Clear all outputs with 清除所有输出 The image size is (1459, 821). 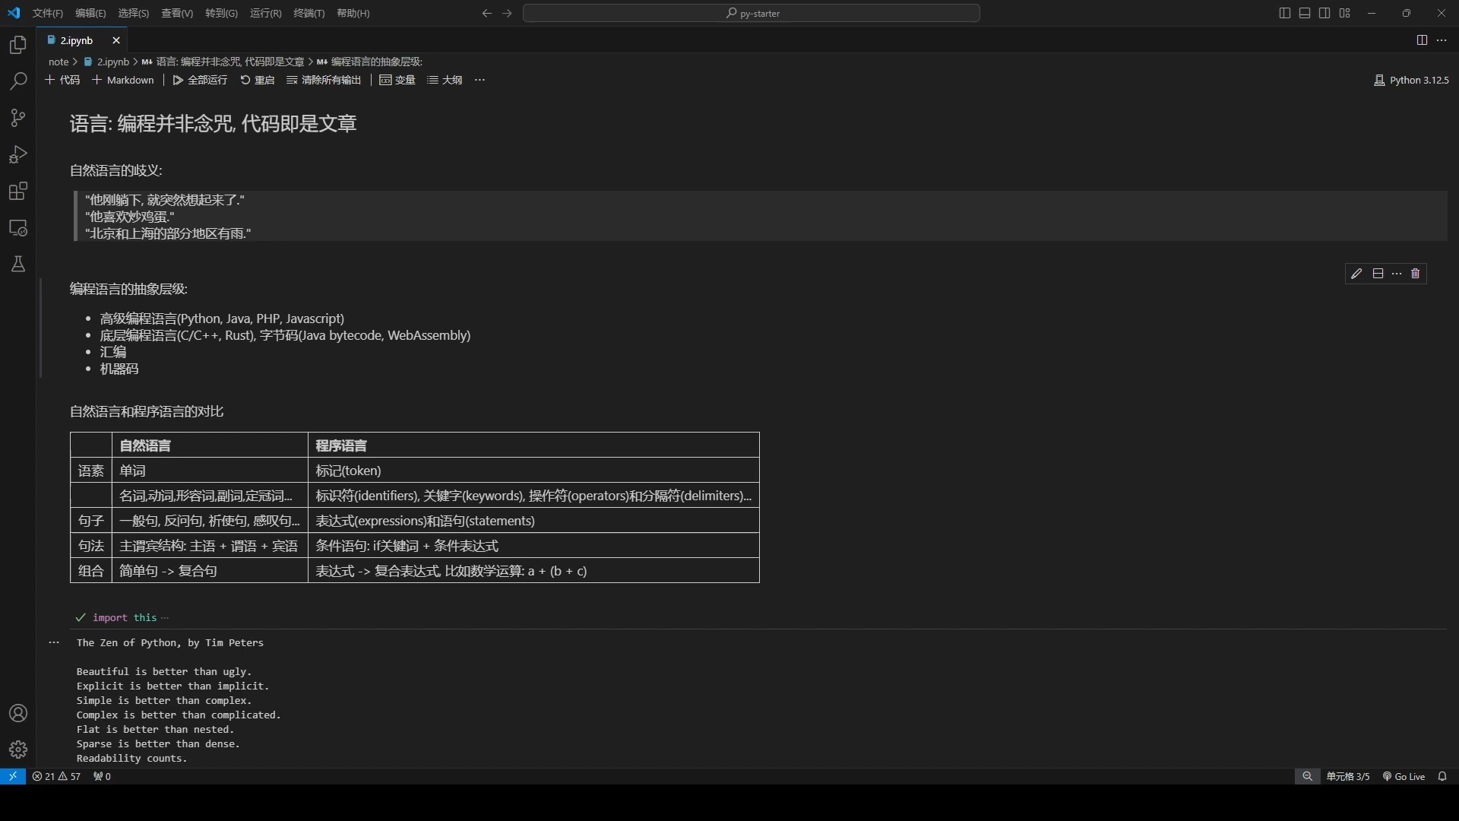pyautogui.click(x=324, y=80)
